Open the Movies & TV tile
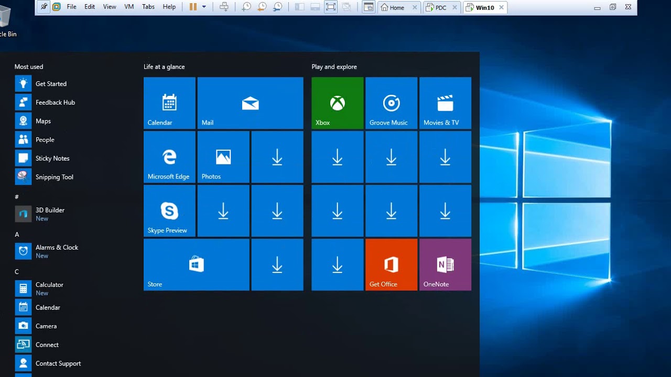 tap(445, 103)
